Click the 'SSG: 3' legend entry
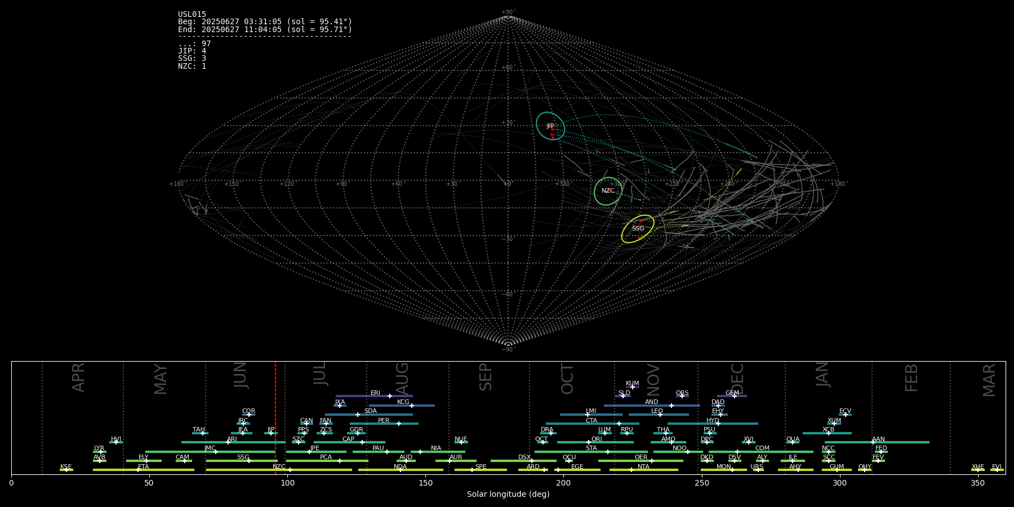Image resolution: width=1014 pixels, height=507 pixels. [x=192, y=59]
